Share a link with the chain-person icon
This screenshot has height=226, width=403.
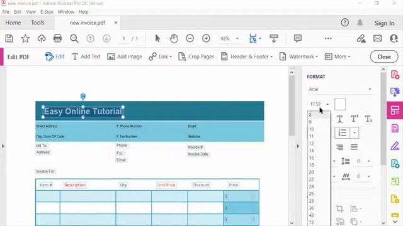361,38
